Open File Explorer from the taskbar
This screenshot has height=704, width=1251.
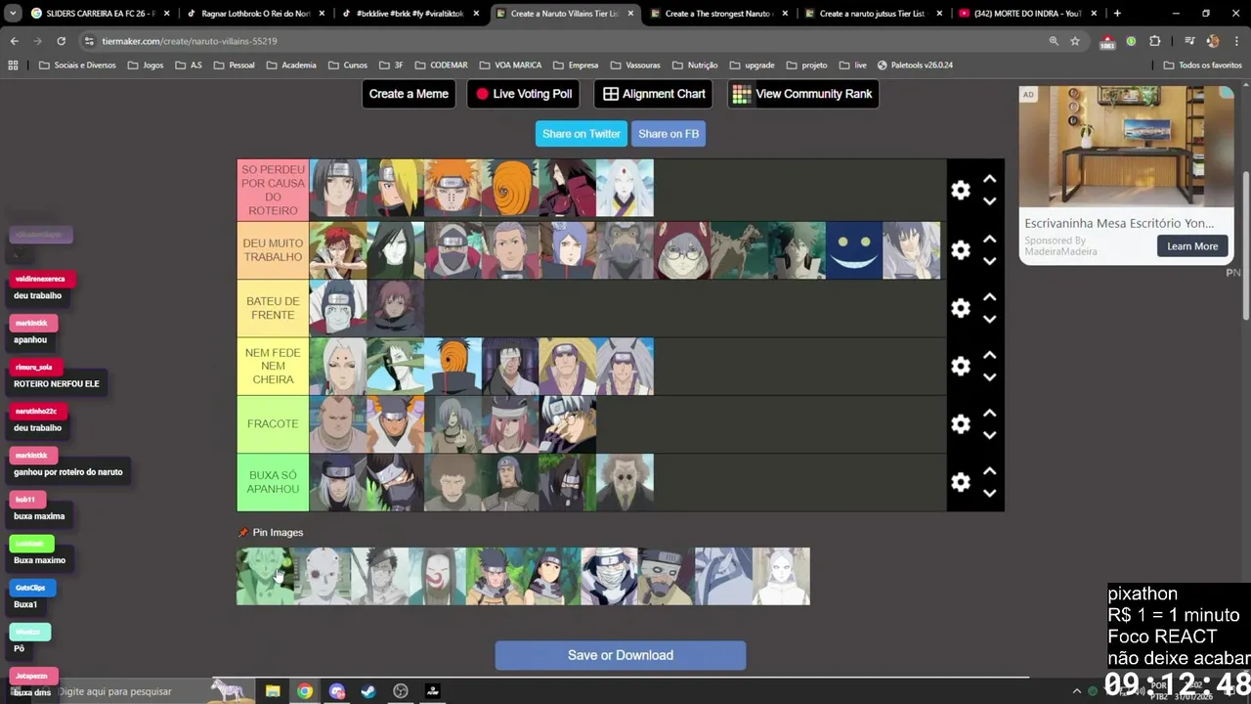pyautogui.click(x=273, y=691)
